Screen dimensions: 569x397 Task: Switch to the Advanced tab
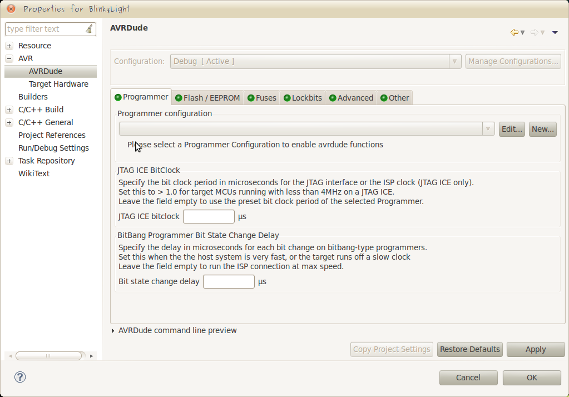351,98
